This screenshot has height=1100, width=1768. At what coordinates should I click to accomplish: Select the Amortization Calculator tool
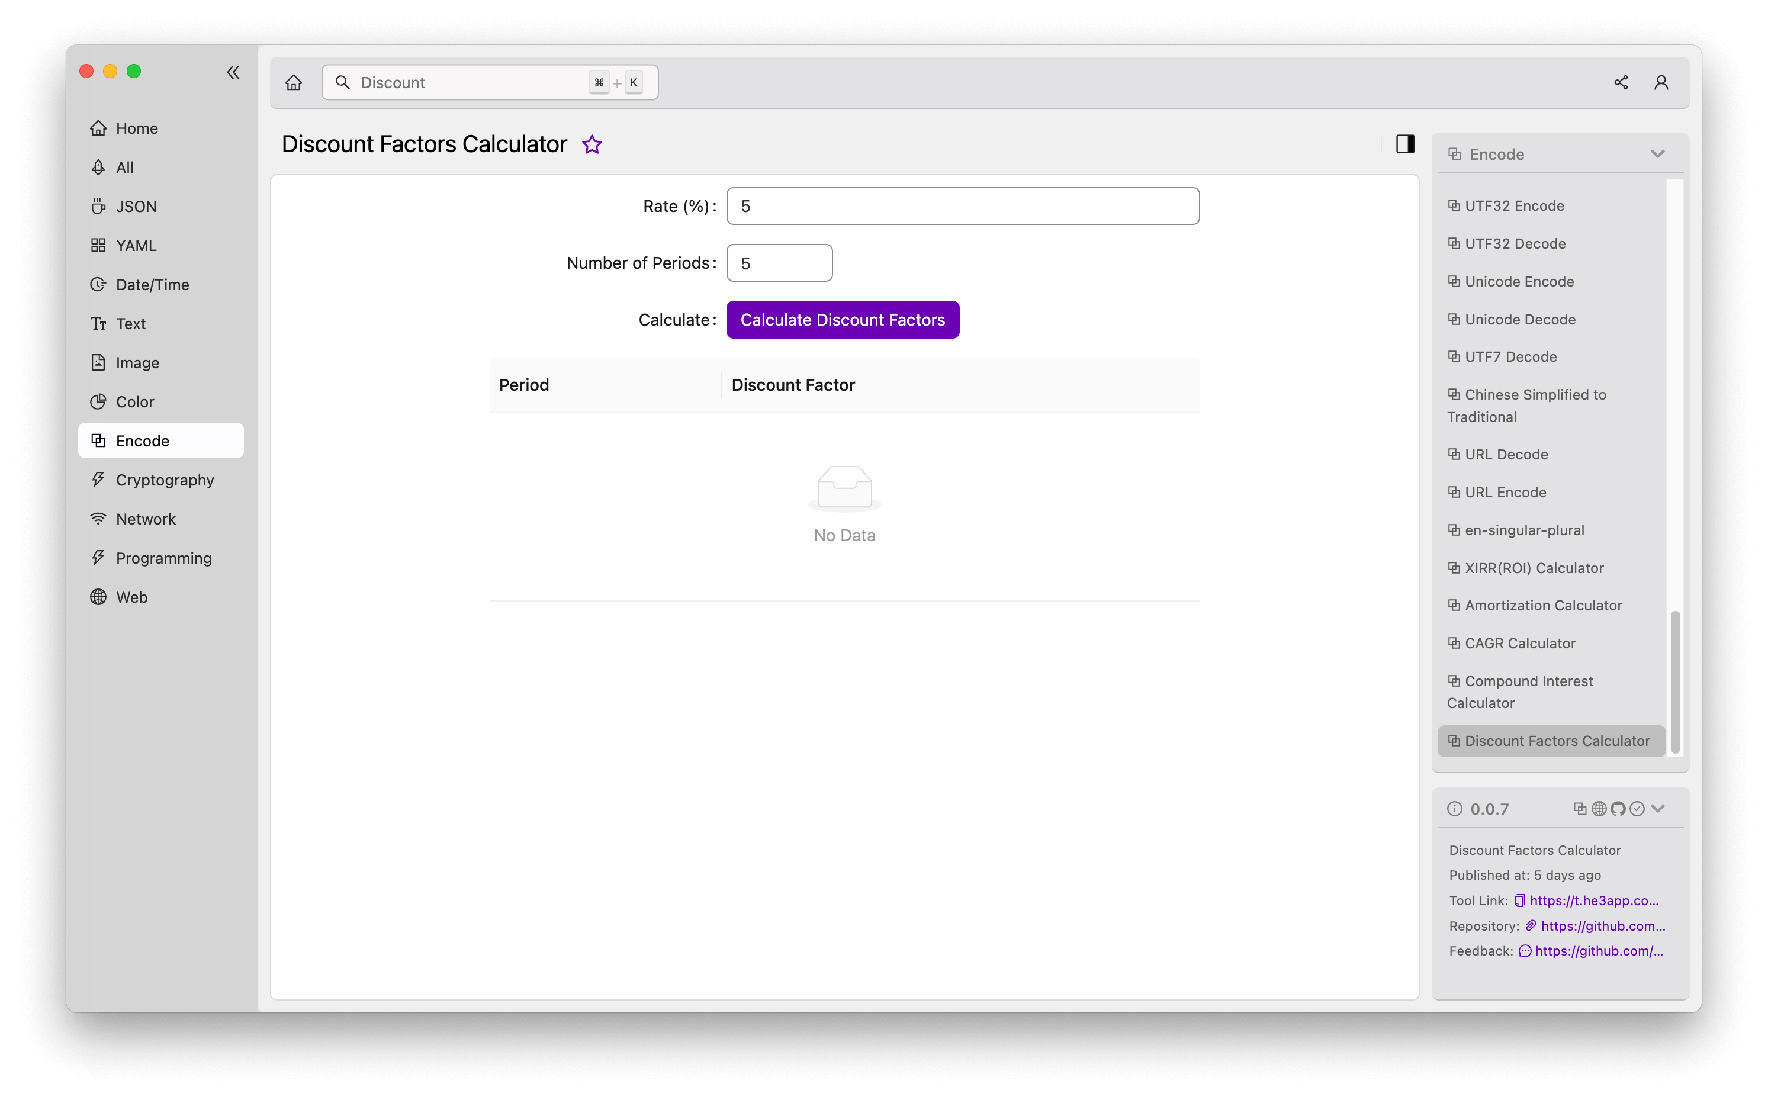tap(1542, 604)
